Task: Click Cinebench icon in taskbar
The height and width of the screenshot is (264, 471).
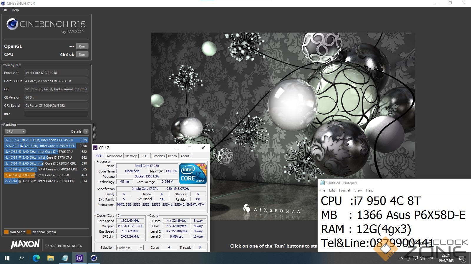Action: 94,258
